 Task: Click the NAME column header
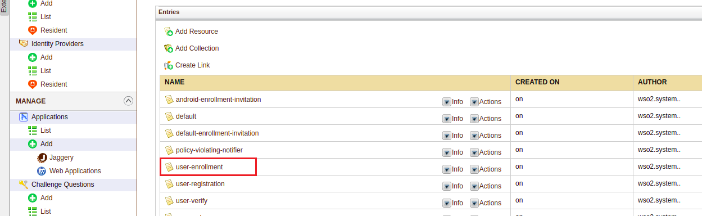coord(175,82)
